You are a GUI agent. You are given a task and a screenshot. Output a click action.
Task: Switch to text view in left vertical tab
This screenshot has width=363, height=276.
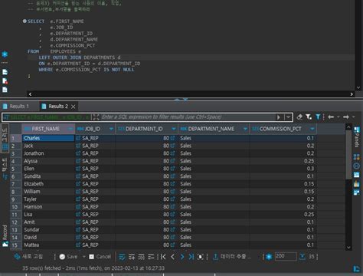point(5,169)
